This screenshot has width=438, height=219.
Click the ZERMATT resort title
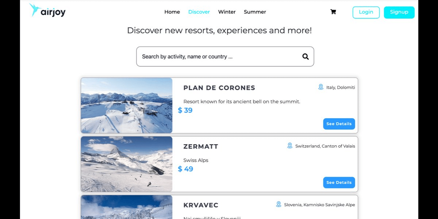pyautogui.click(x=201, y=147)
